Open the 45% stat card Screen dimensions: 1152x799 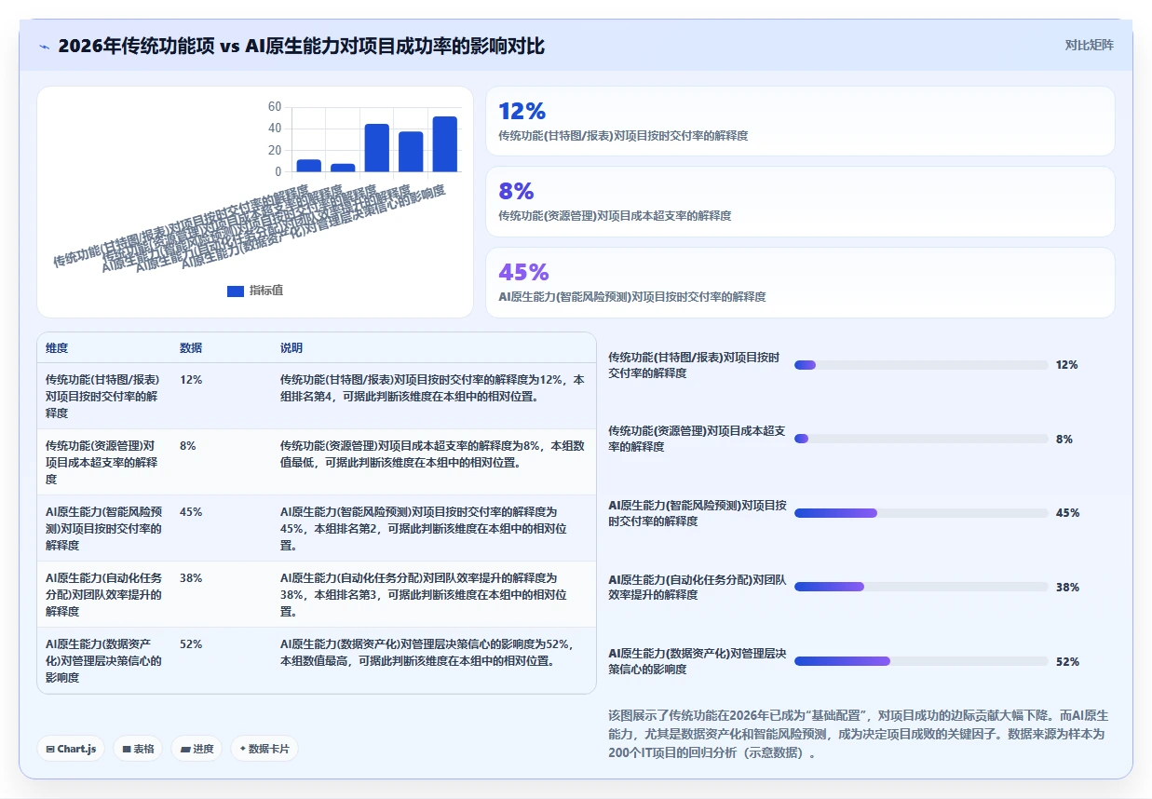(800, 282)
